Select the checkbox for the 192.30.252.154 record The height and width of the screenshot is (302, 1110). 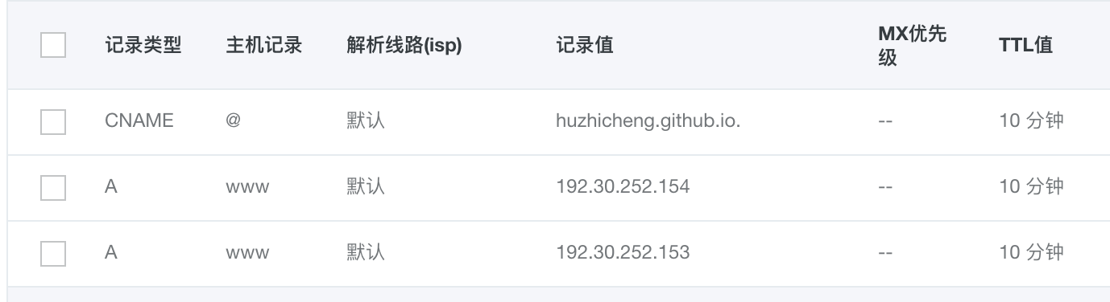coord(53,188)
